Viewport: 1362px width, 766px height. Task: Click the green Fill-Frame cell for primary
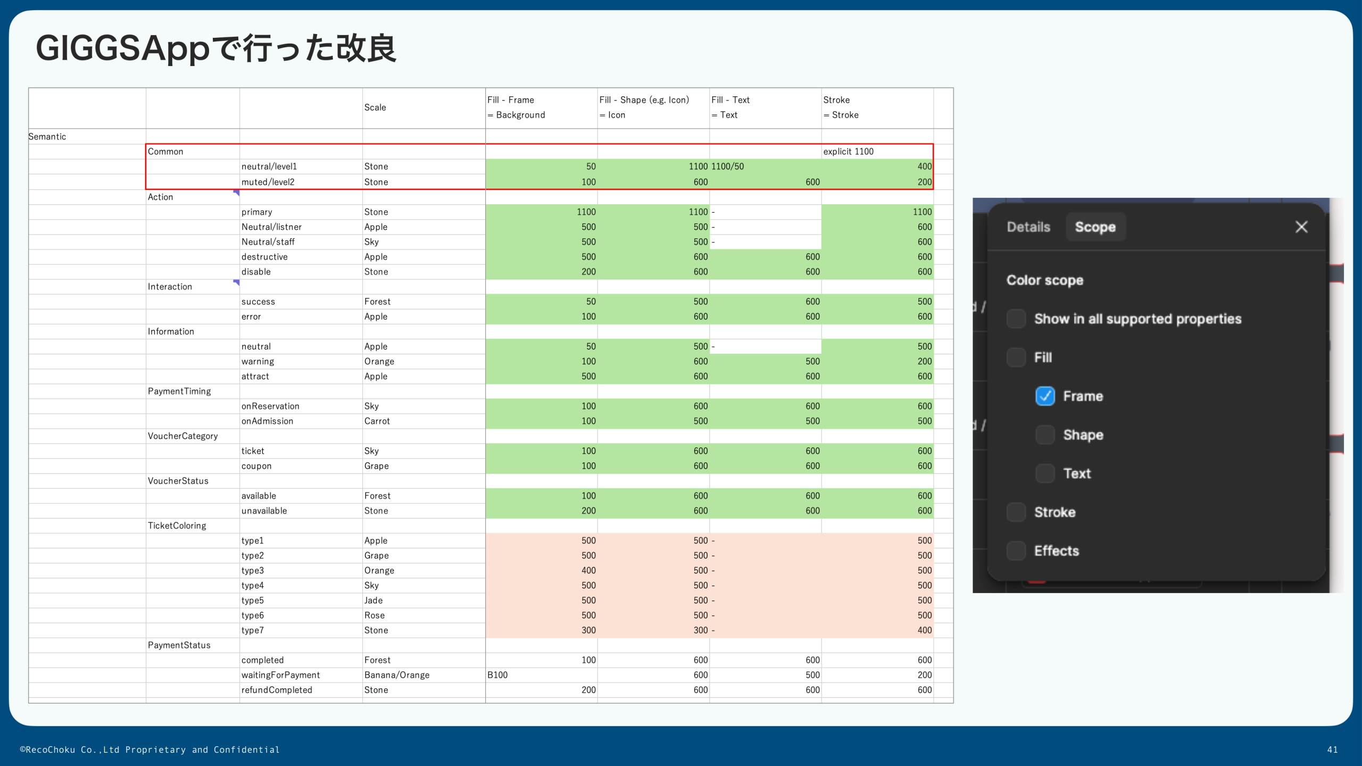(542, 211)
